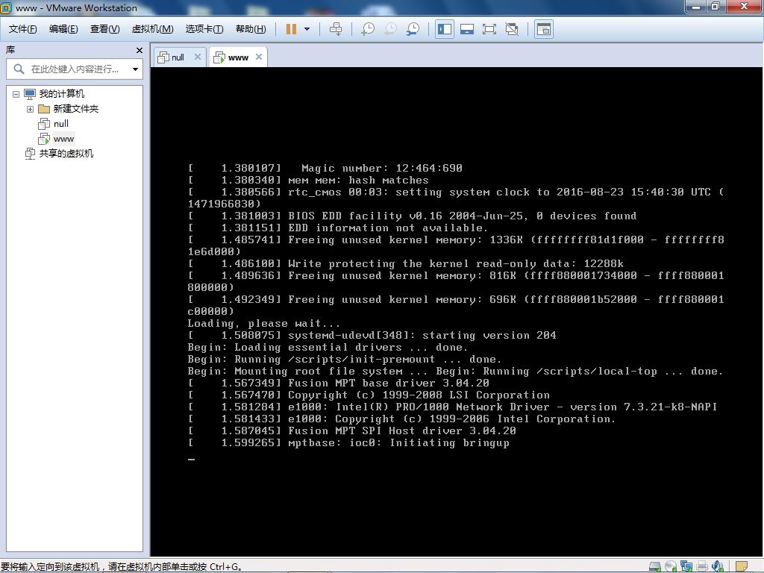Open the 选项卡(T) menu
The width and height of the screenshot is (764, 573).
[x=204, y=29]
